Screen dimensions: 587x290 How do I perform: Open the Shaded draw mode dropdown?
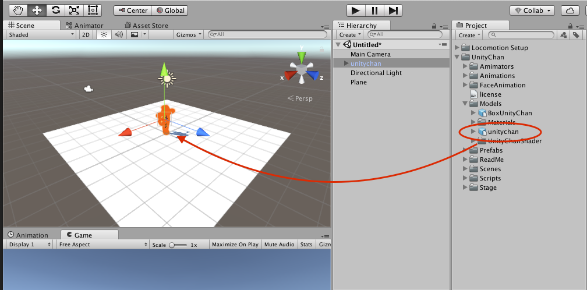pyautogui.click(x=41, y=34)
